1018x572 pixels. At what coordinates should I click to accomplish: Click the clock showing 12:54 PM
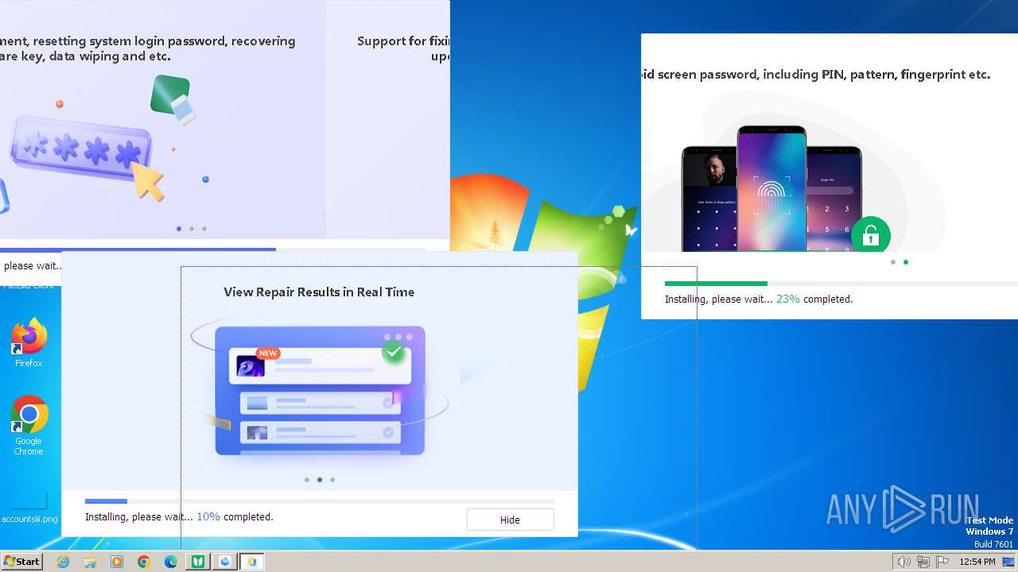[977, 562]
